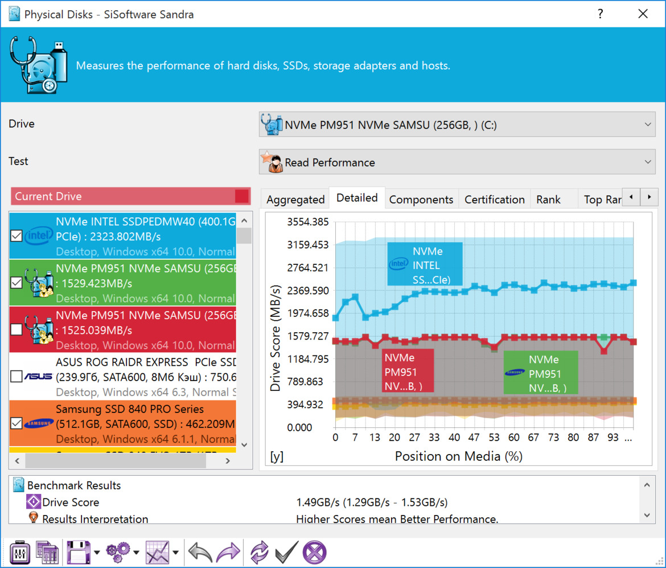The height and width of the screenshot is (568, 666).
Task: Select the Samsung SSD 840 PRO Series row
Action: click(x=123, y=423)
